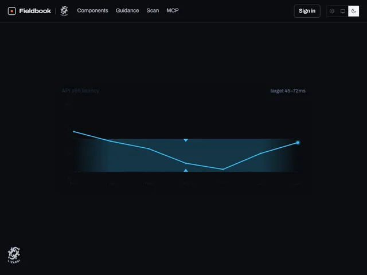Screen dimensions: 367x275
Task: Select the moon dark-theme icon
Action: [x=353, y=11]
